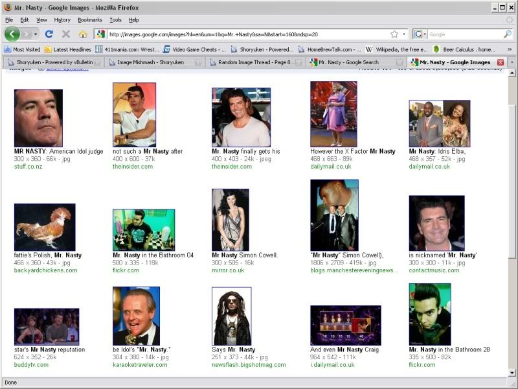
Task: Open the Bookmarks menu
Action: pos(90,20)
